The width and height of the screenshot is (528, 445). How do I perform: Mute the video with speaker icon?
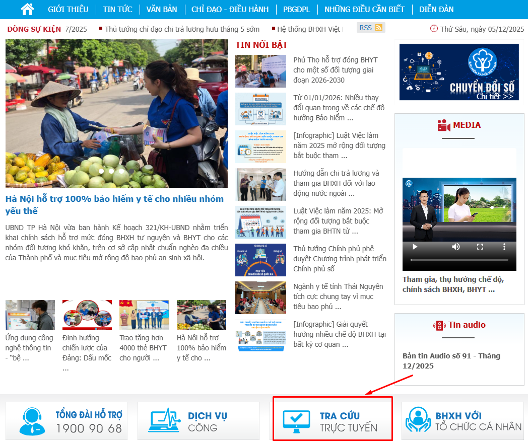(455, 247)
